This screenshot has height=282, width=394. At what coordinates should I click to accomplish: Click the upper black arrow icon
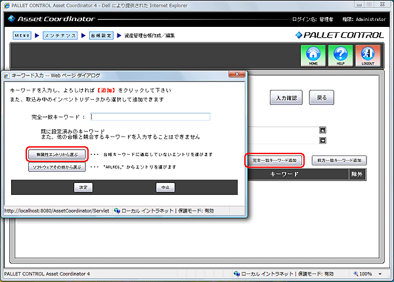point(322,130)
